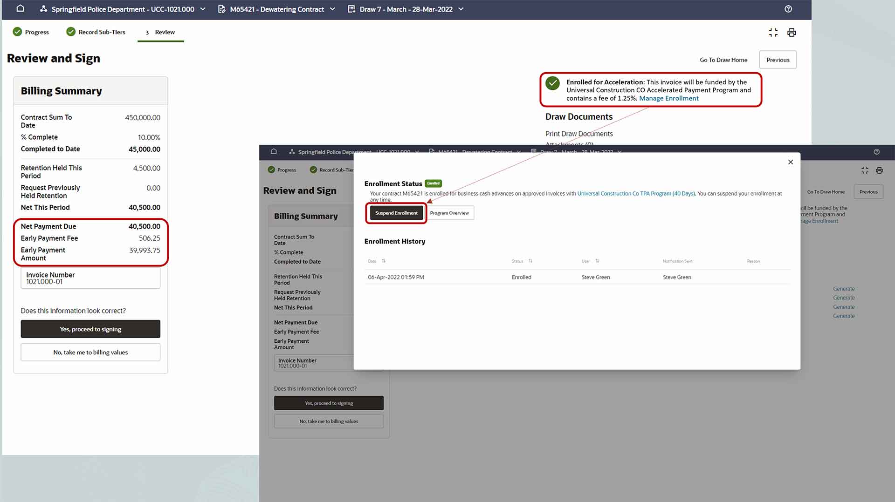895x502 pixels.
Task: Open the M65421 Dewatering Contract dropdown
Action: [x=332, y=9]
